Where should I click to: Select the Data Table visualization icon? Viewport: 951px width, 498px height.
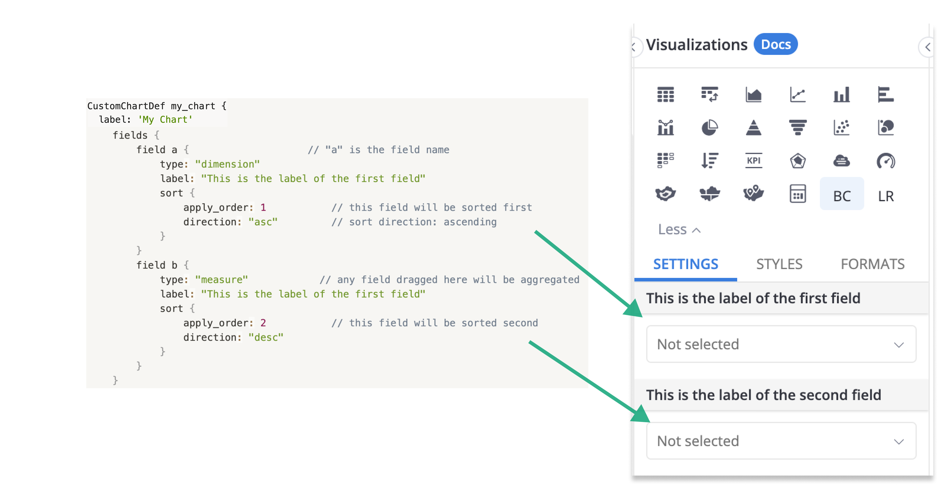[665, 95]
